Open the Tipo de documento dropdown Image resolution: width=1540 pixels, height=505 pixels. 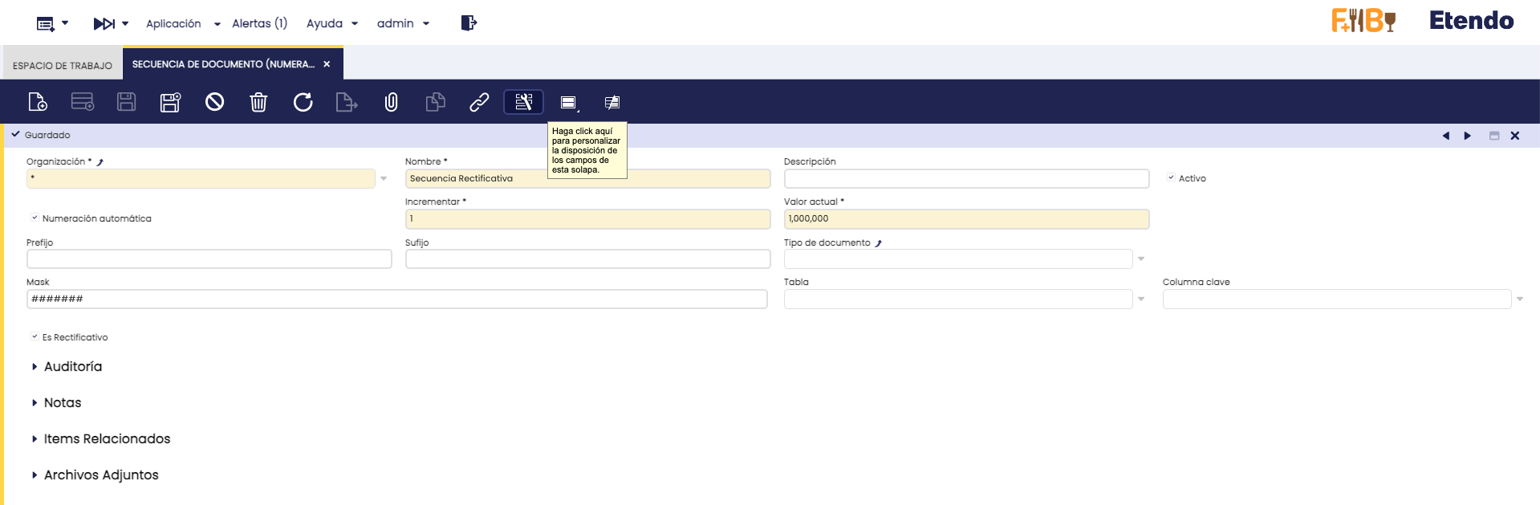1141,259
